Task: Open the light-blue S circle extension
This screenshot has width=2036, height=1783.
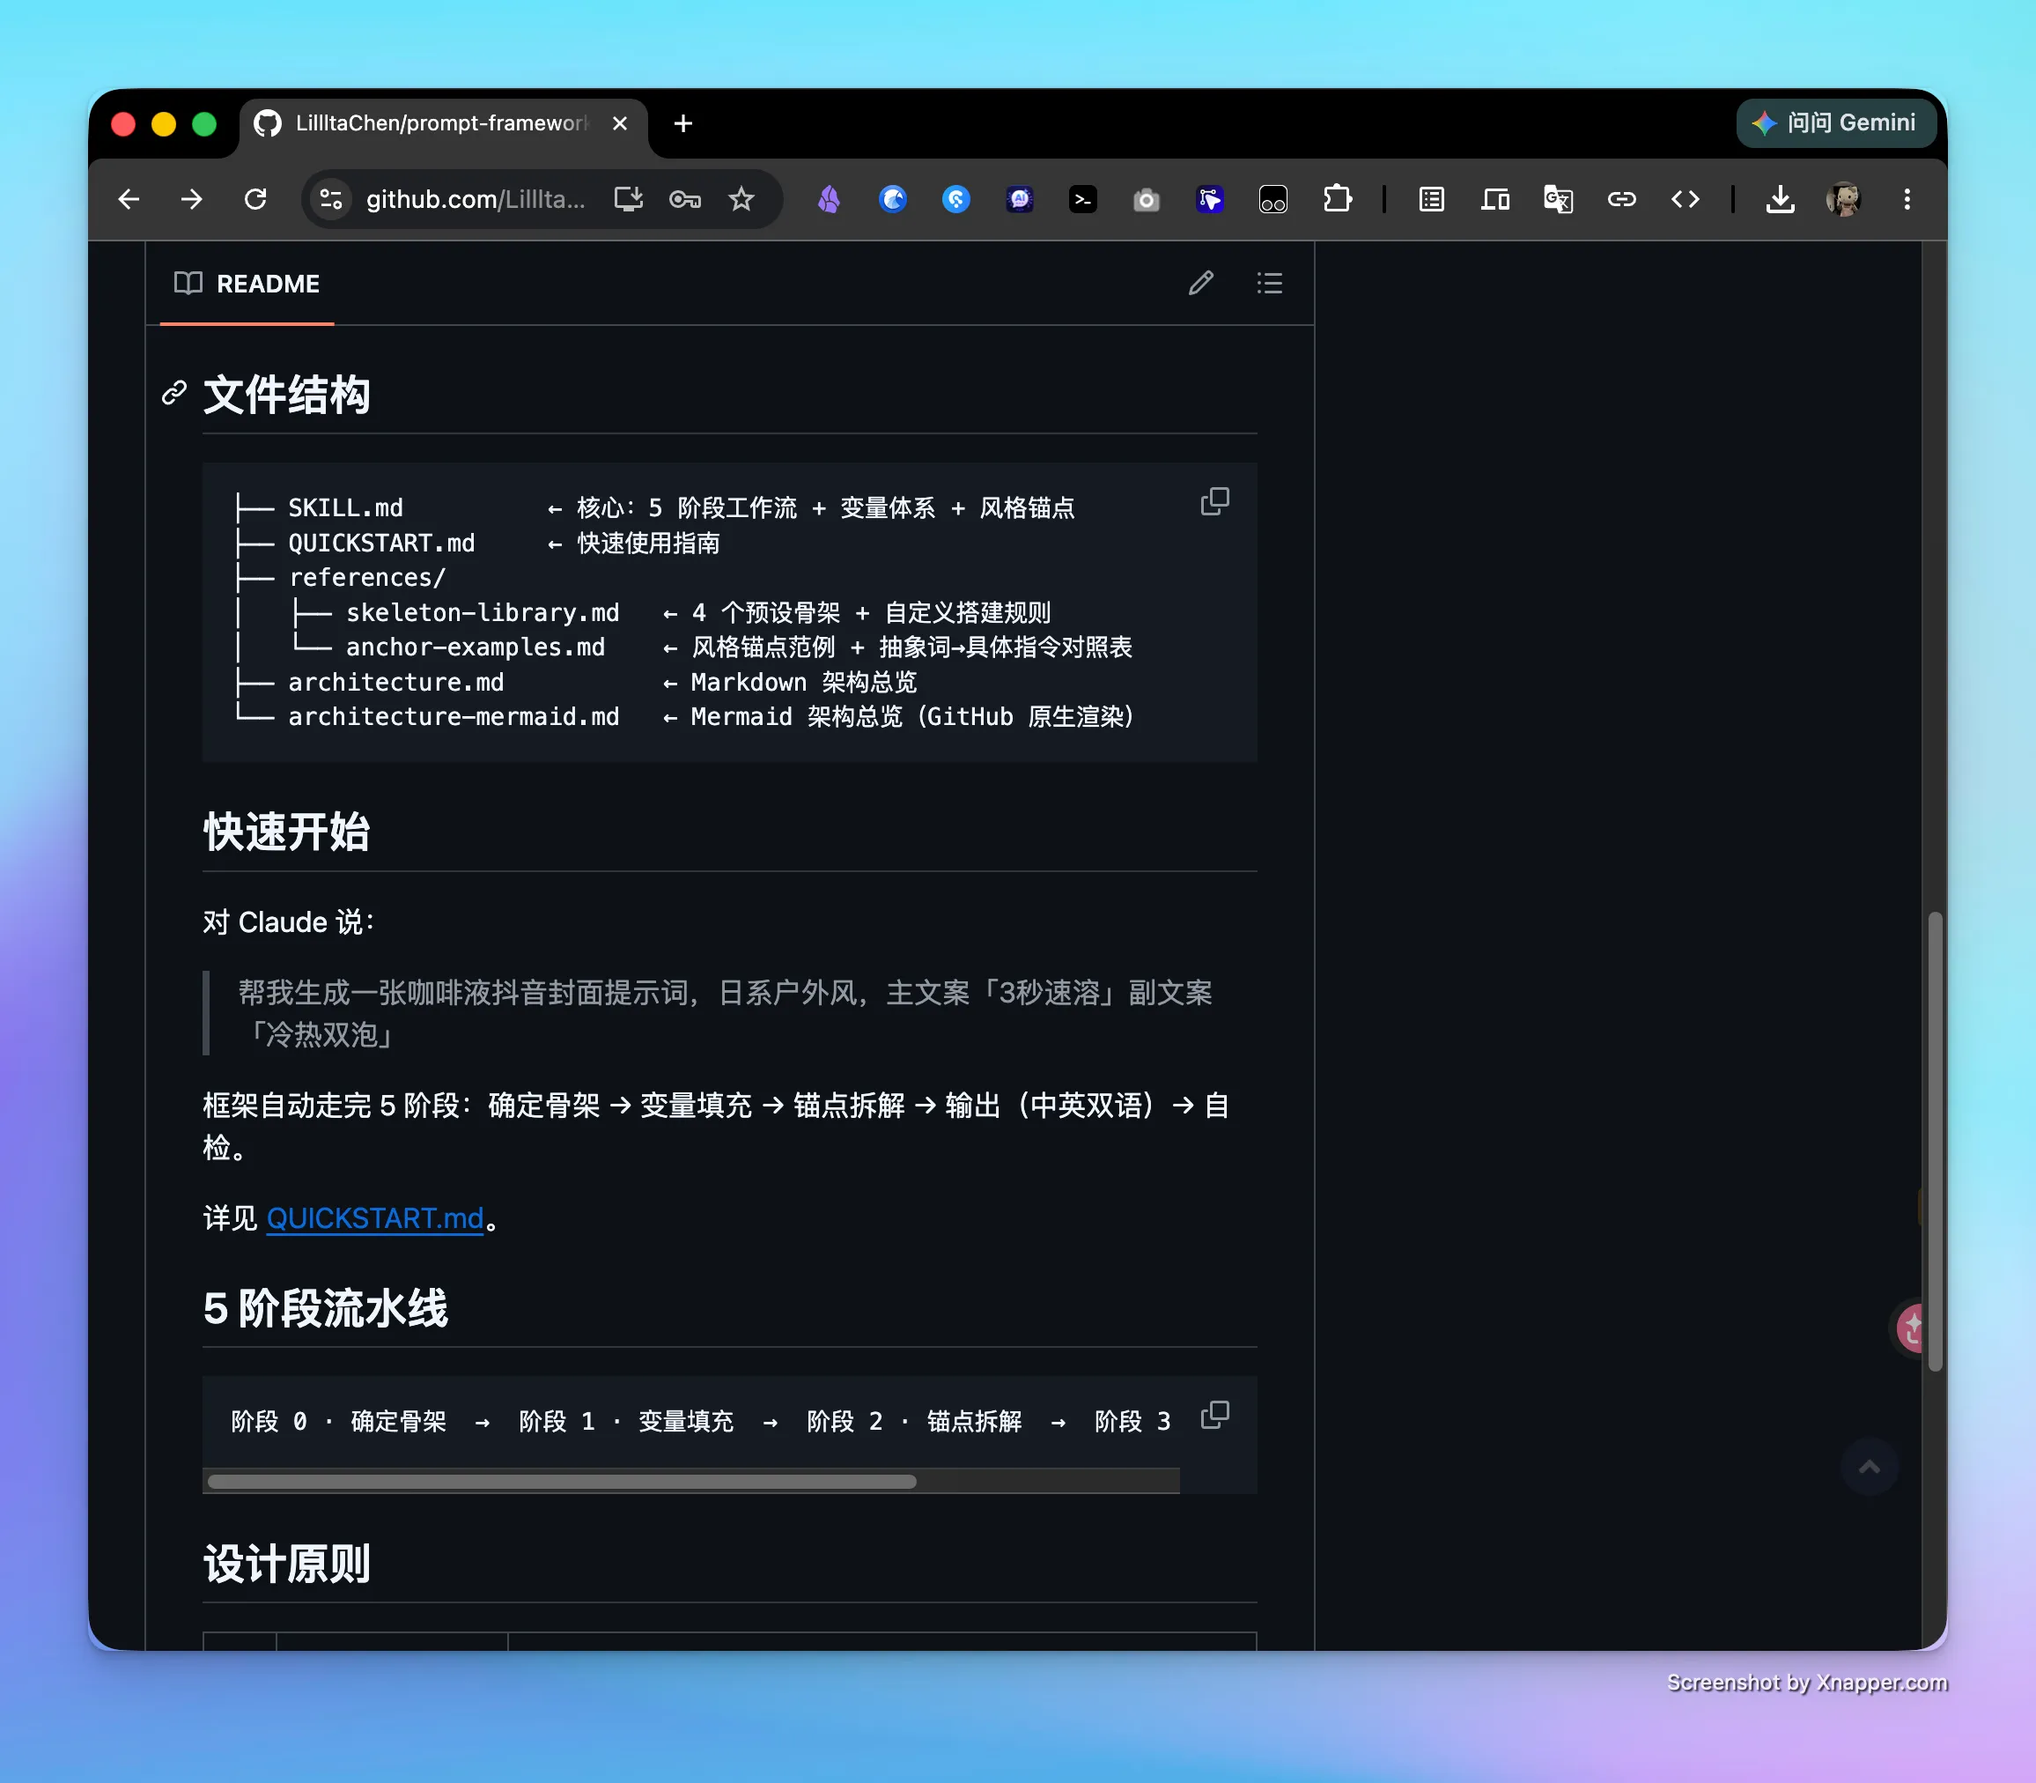Action: (x=955, y=200)
